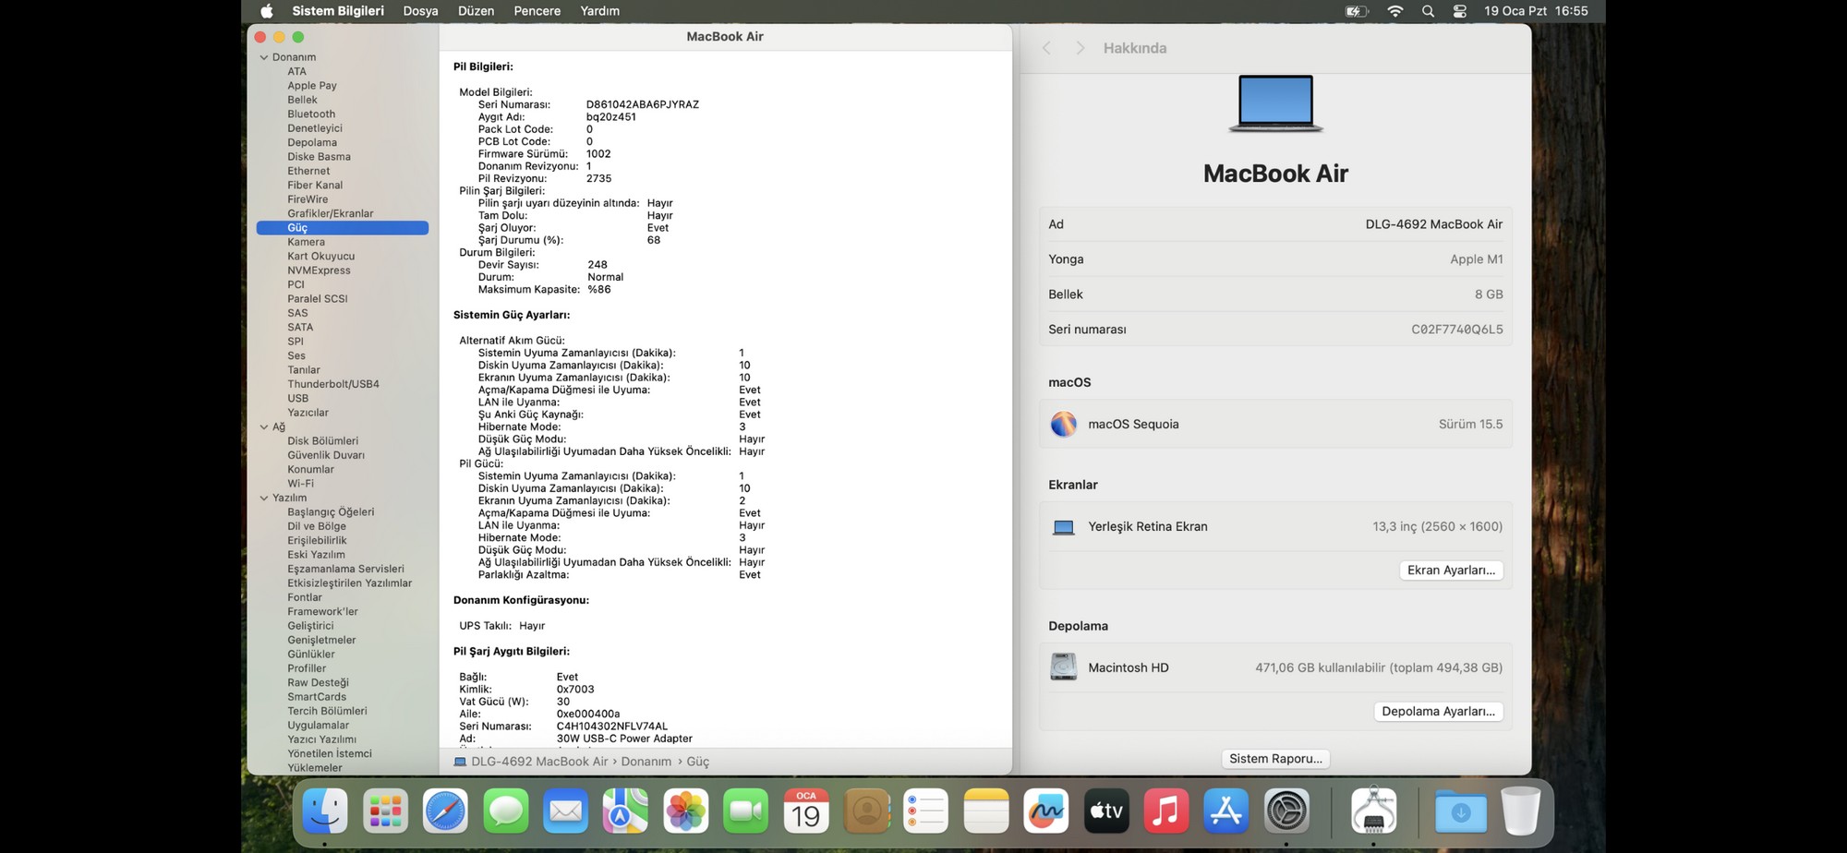Image resolution: width=1847 pixels, height=853 pixels.
Task: Launch Finder from the Dock
Action: (325, 811)
